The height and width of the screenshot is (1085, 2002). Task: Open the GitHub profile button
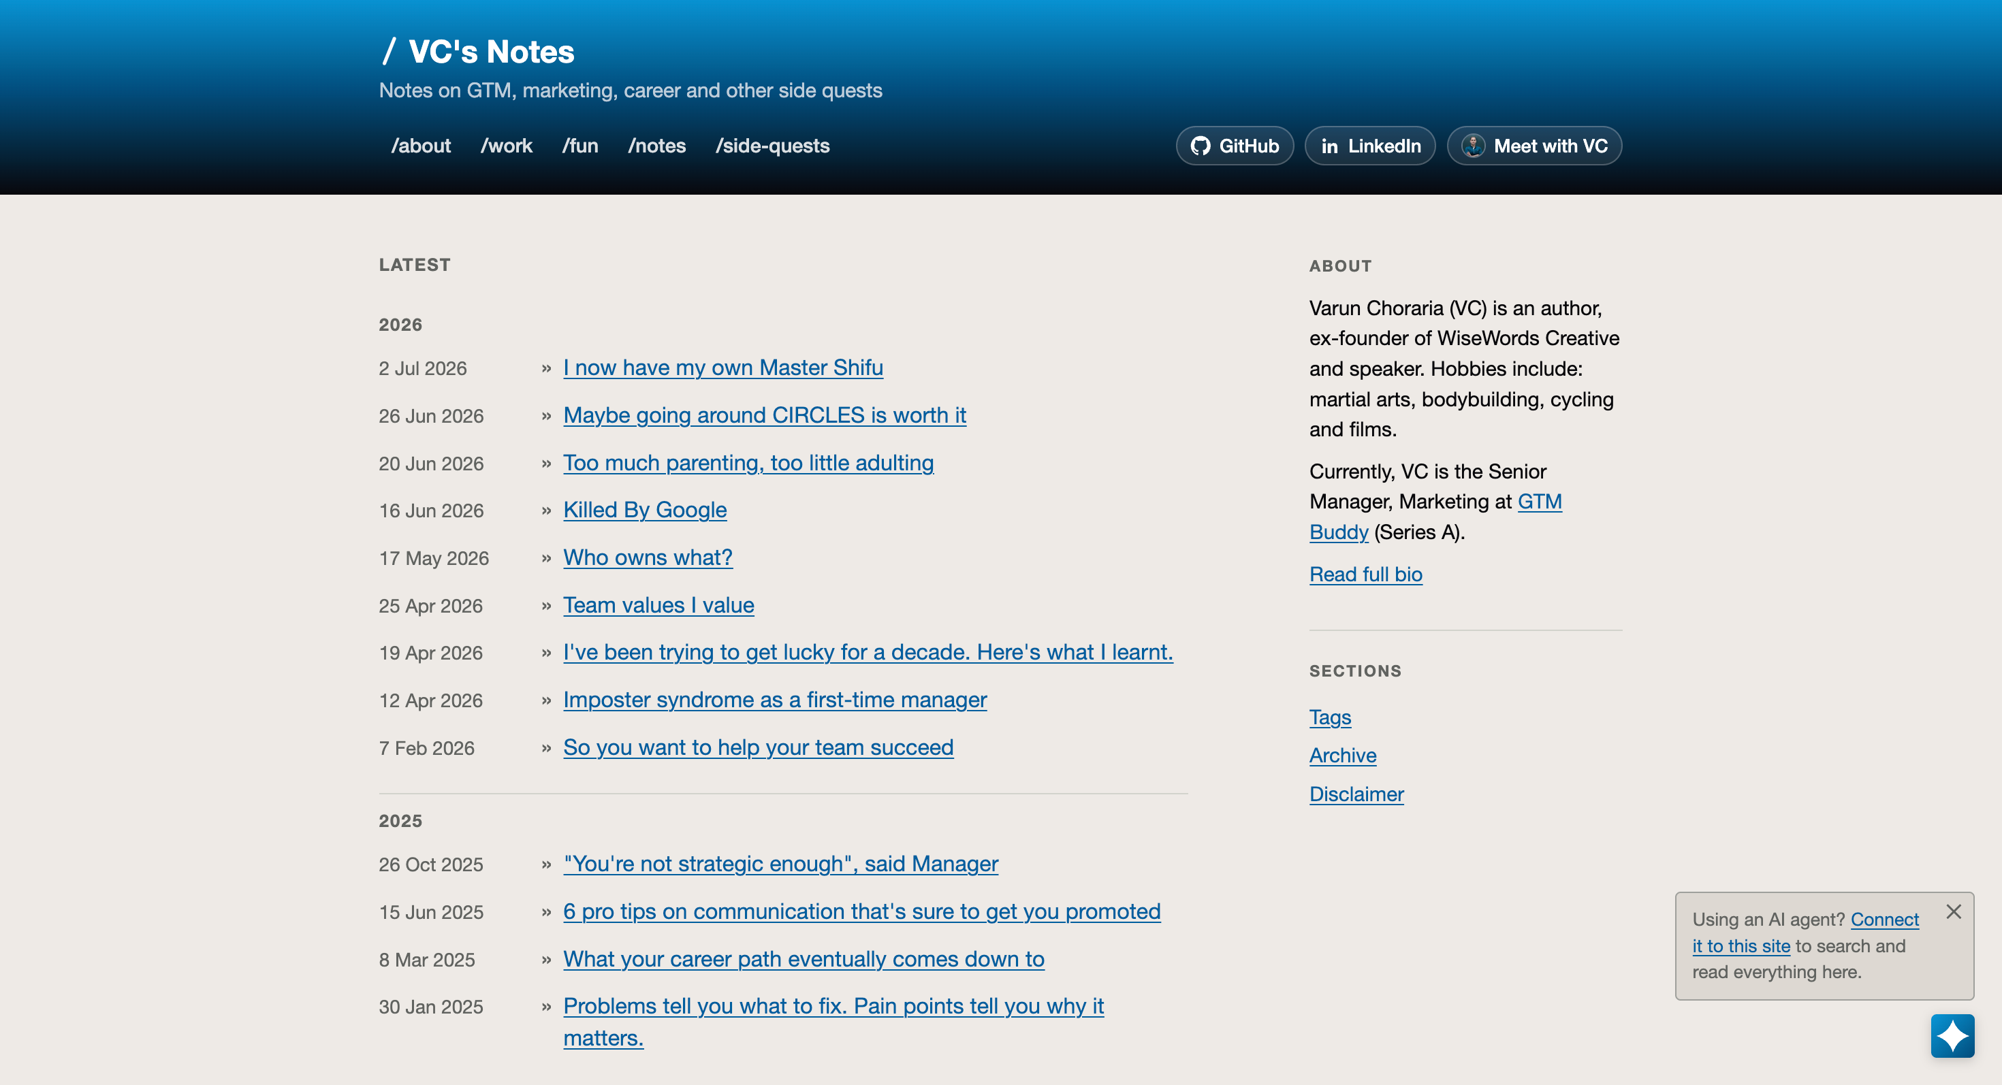1234,146
